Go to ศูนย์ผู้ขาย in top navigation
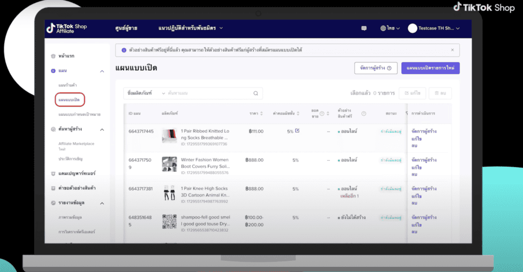The width and height of the screenshot is (523, 272). pos(126,29)
